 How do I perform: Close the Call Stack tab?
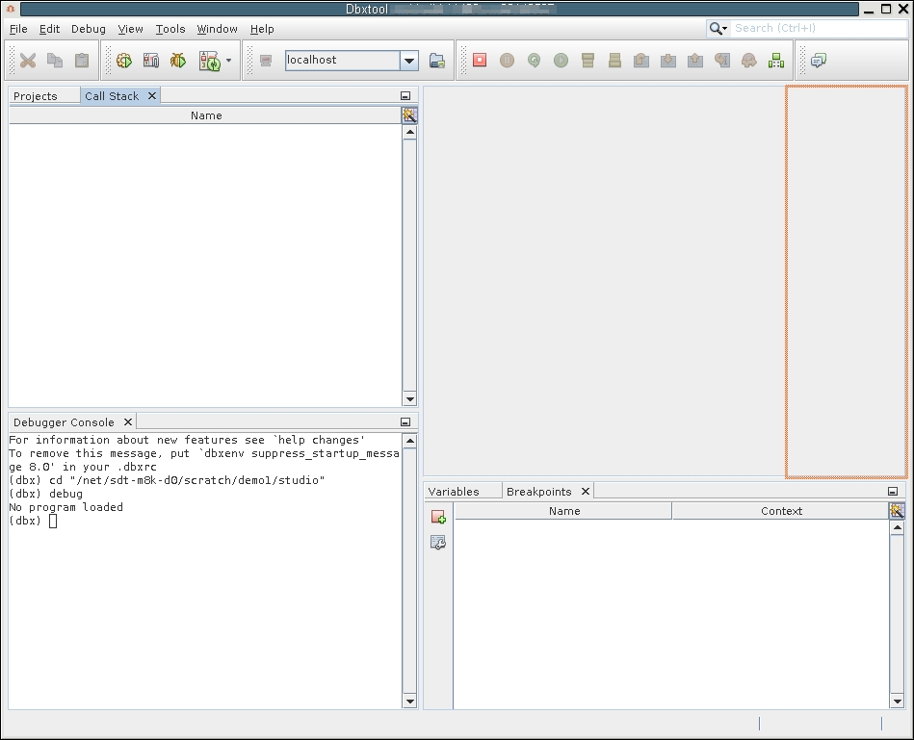click(152, 95)
